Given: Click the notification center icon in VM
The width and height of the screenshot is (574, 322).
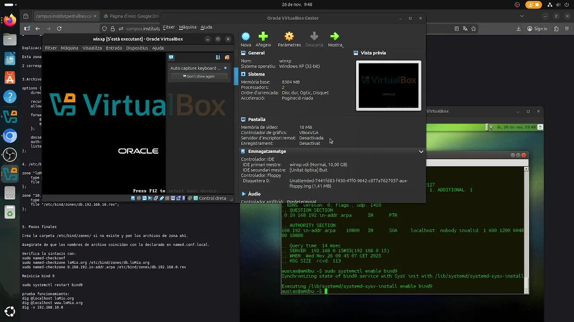Looking at the screenshot, I should click(171, 57).
